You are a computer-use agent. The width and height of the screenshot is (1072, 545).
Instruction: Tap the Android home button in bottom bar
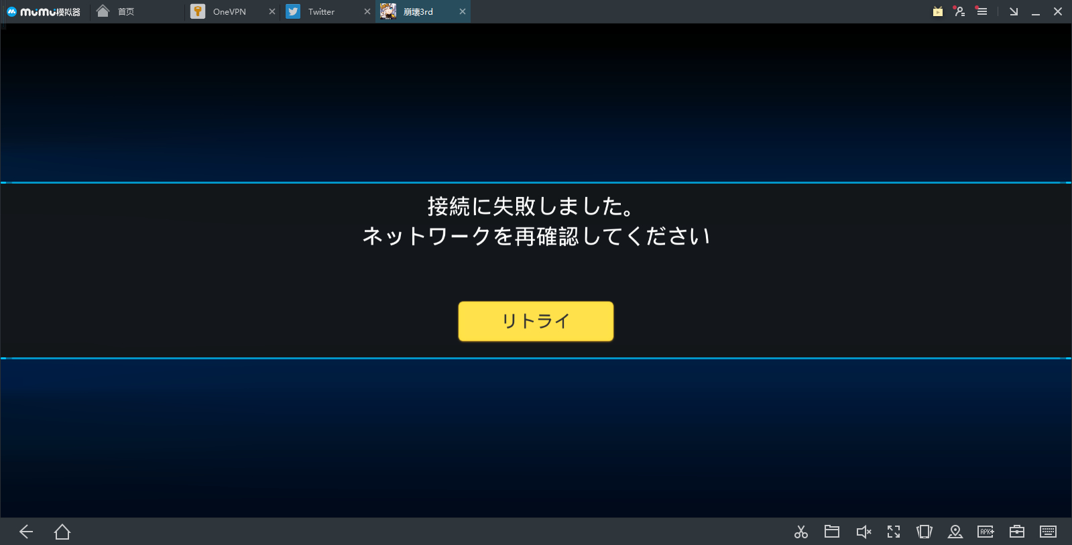(62, 532)
